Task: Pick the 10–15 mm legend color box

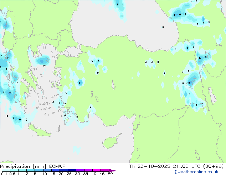Action: (x=47, y=170)
